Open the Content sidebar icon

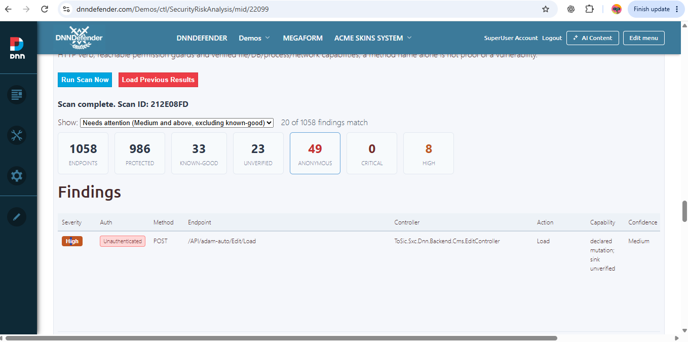coord(17,94)
